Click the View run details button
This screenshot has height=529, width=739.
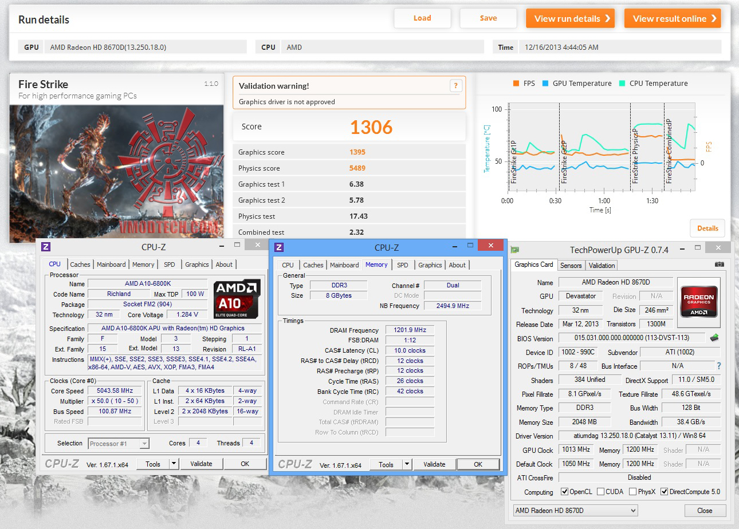(570, 18)
